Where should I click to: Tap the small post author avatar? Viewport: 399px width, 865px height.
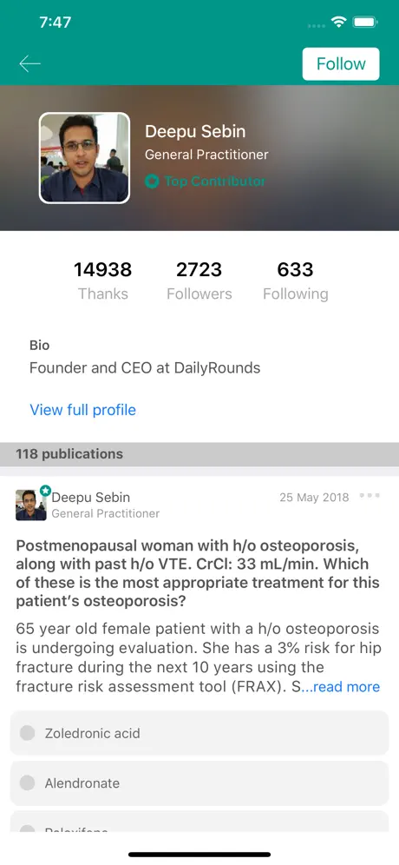point(31,505)
